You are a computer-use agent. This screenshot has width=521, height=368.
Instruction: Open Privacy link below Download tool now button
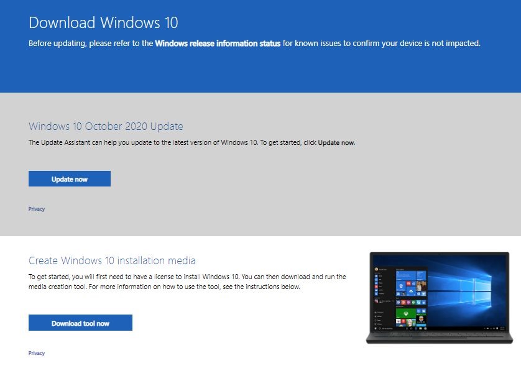click(x=37, y=353)
